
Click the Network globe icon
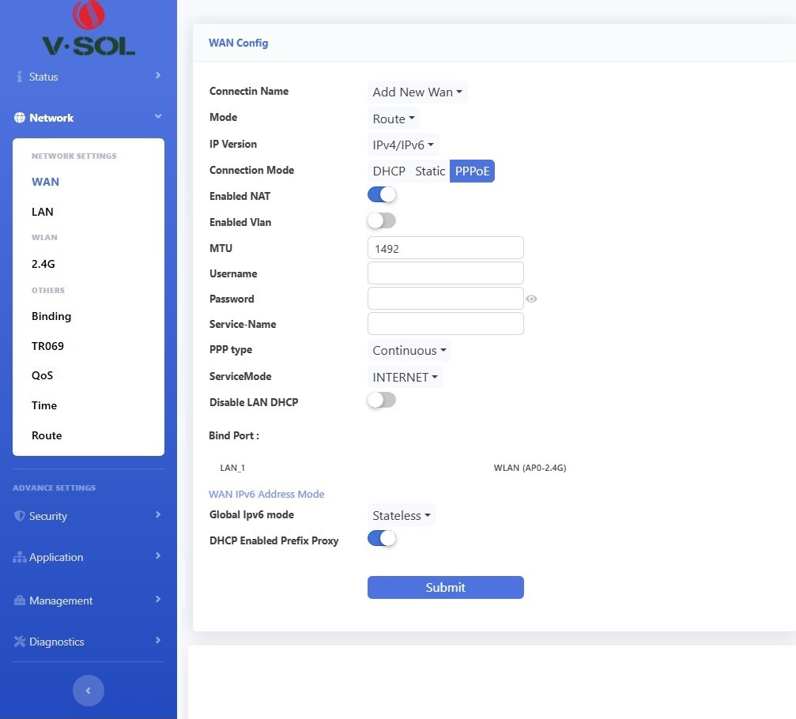(20, 118)
